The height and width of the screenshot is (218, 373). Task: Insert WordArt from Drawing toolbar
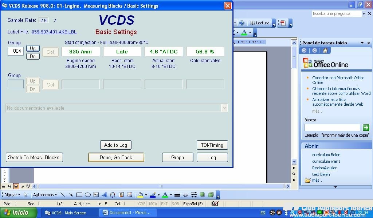105,195
